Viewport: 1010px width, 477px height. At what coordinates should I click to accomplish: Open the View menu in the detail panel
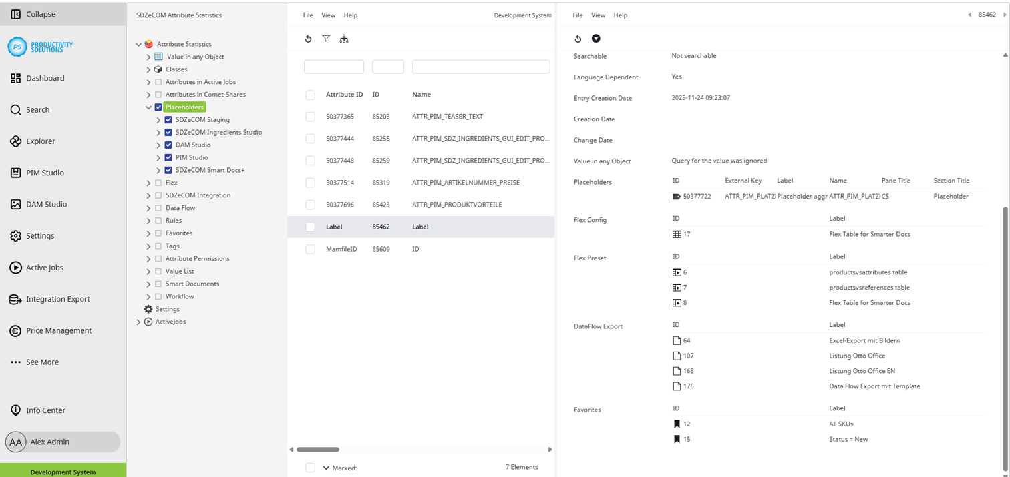[598, 15]
